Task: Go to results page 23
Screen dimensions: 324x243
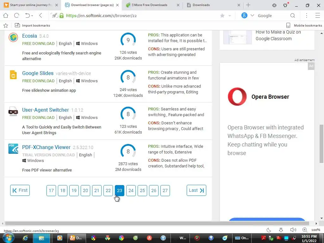Action: (x=119, y=190)
